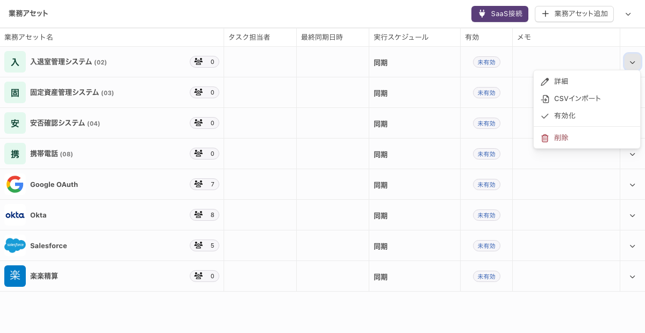
Task: Open the Google OAuth row action chevron
Action: (632, 185)
